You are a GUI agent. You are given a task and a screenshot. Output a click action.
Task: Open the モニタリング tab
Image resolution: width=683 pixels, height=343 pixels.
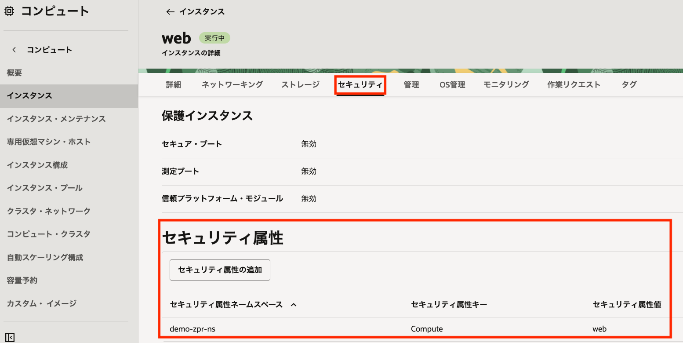tap(506, 84)
